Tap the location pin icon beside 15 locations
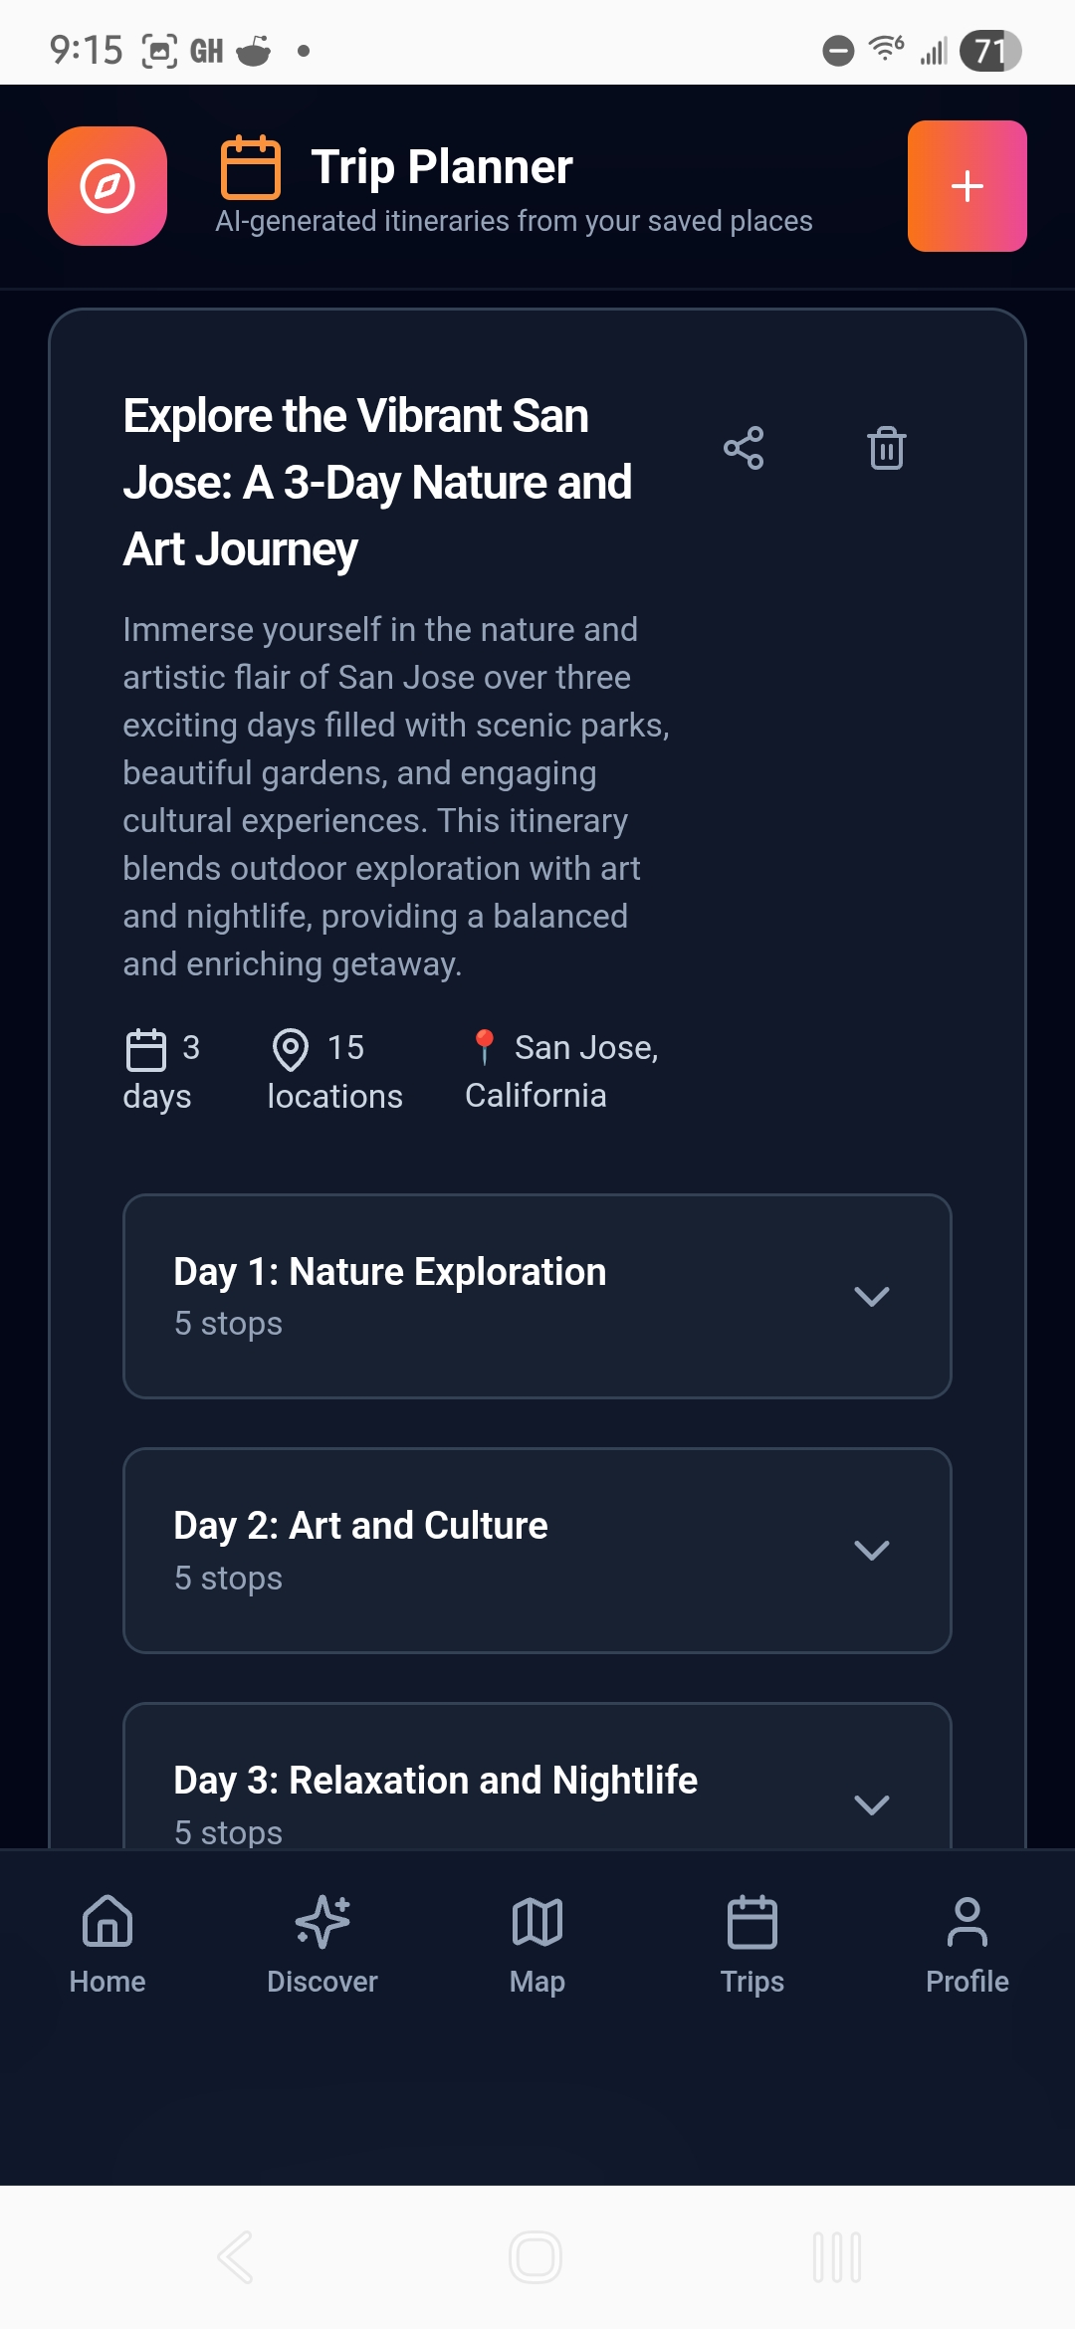Image resolution: width=1075 pixels, height=2329 pixels. pos(291,1049)
